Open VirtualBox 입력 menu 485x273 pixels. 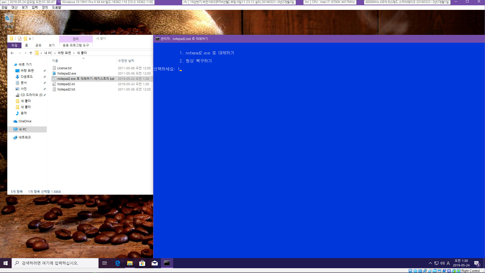[35, 7]
